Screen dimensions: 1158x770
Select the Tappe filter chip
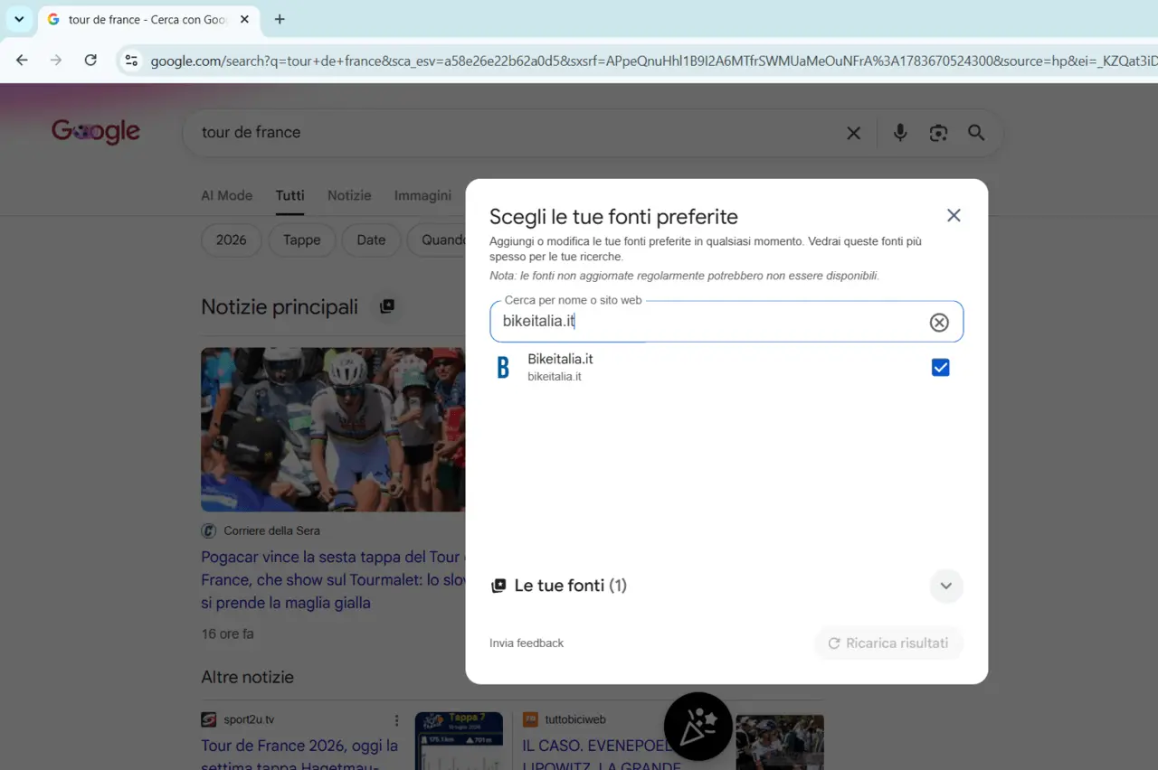click(x=301, y=240)
